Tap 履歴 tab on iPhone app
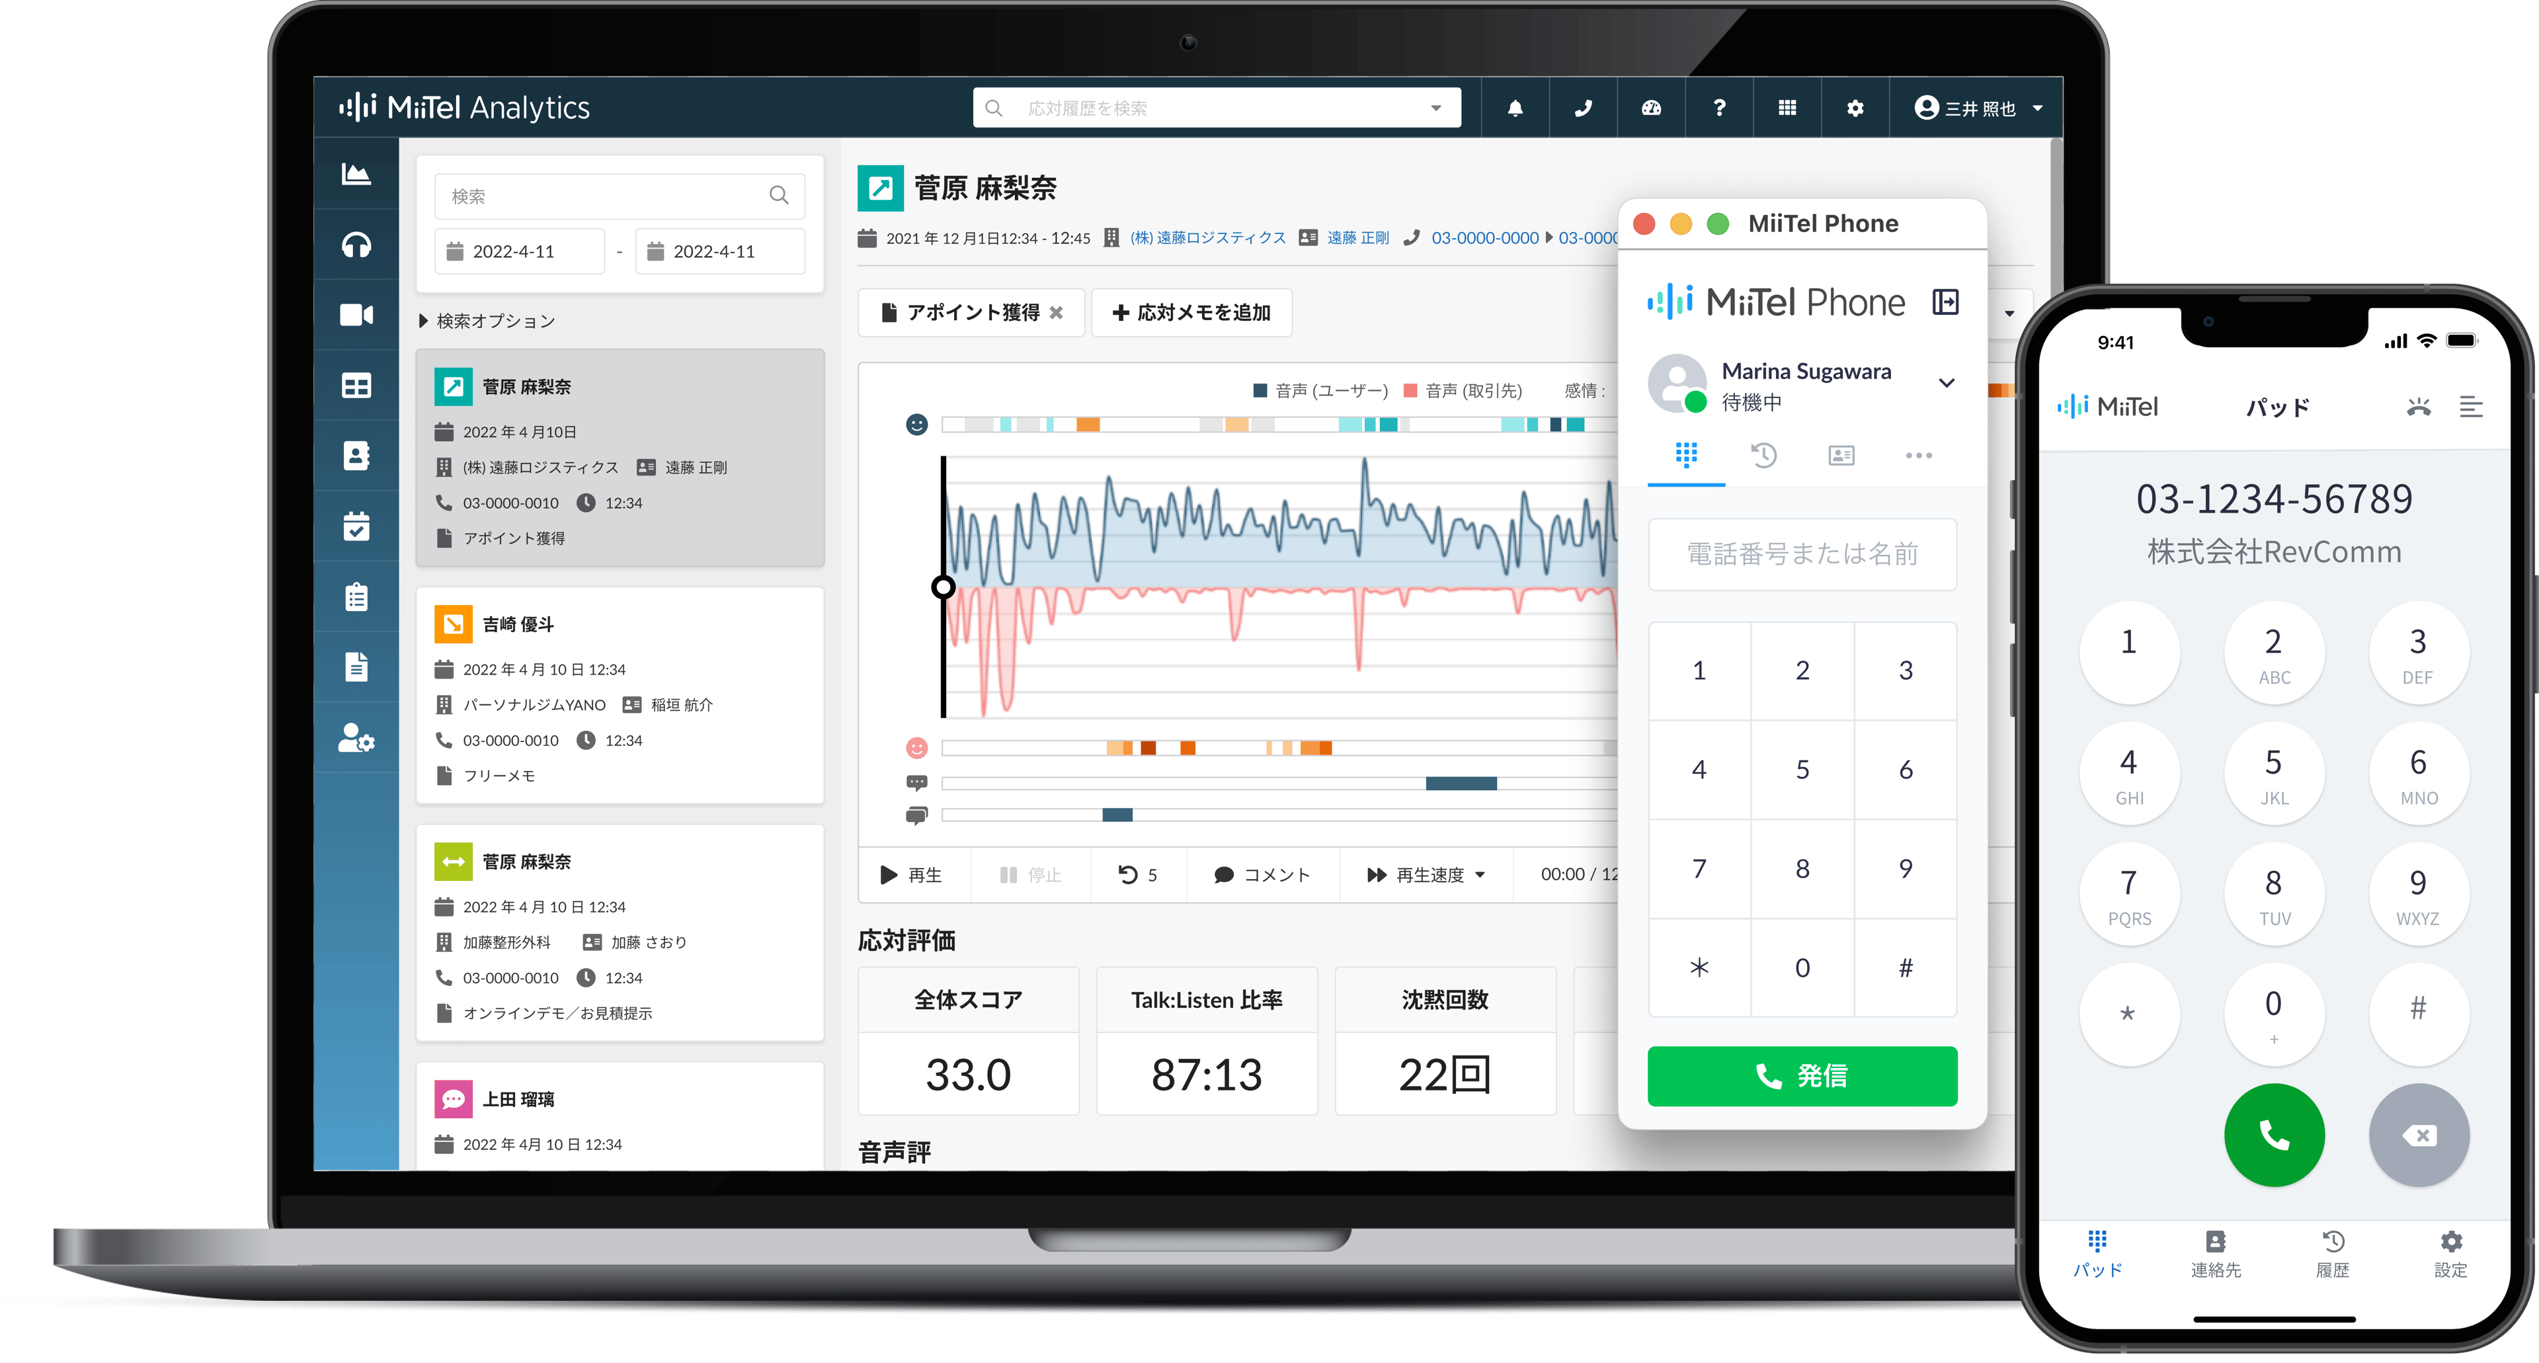Image resolution: width=2539 pixels, height=1363 pixels. [2332, 1254]
